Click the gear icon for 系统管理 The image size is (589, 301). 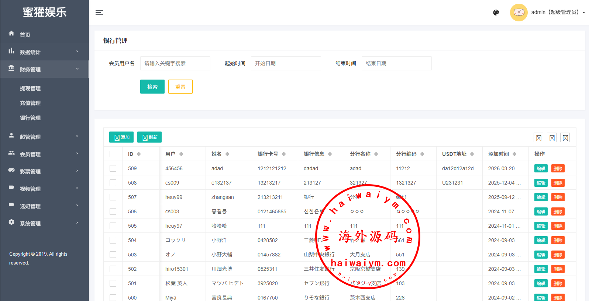(x=11, y=222)
